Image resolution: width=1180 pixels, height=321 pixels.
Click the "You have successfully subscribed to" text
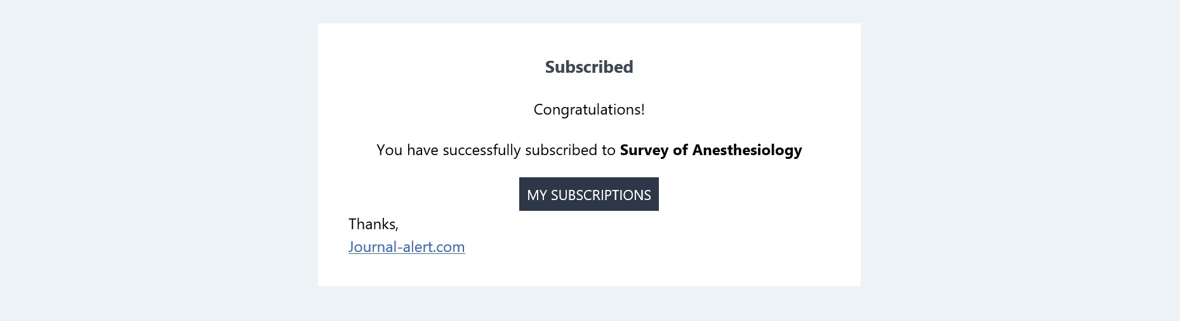(496, 150)
